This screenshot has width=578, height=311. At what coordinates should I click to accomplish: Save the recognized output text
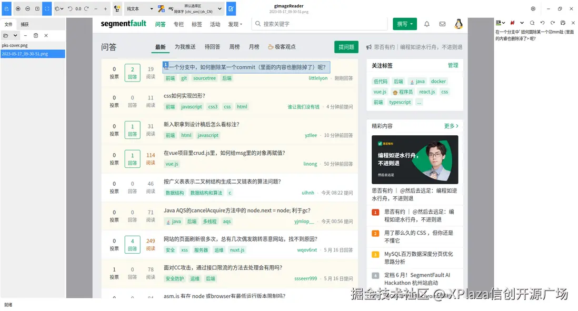[563, 23]
